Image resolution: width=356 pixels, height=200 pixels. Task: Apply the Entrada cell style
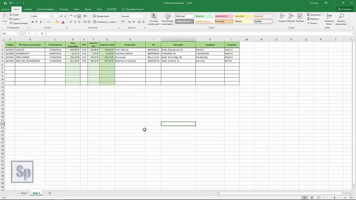point(224,21)
